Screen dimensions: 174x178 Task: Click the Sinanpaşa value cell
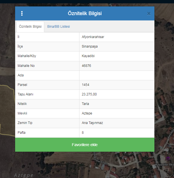[x=117, y=46]
